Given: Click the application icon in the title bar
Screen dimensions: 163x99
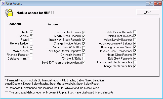Looking at the screenshot, I should click(x=3, y=3).
